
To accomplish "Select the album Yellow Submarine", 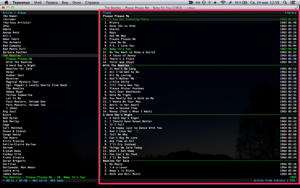I will point(19,95).
